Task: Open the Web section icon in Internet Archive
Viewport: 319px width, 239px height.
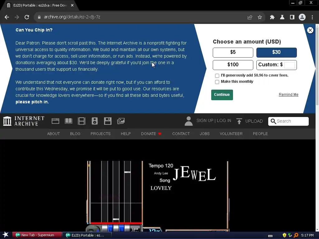Action: (x=55, y=121)
